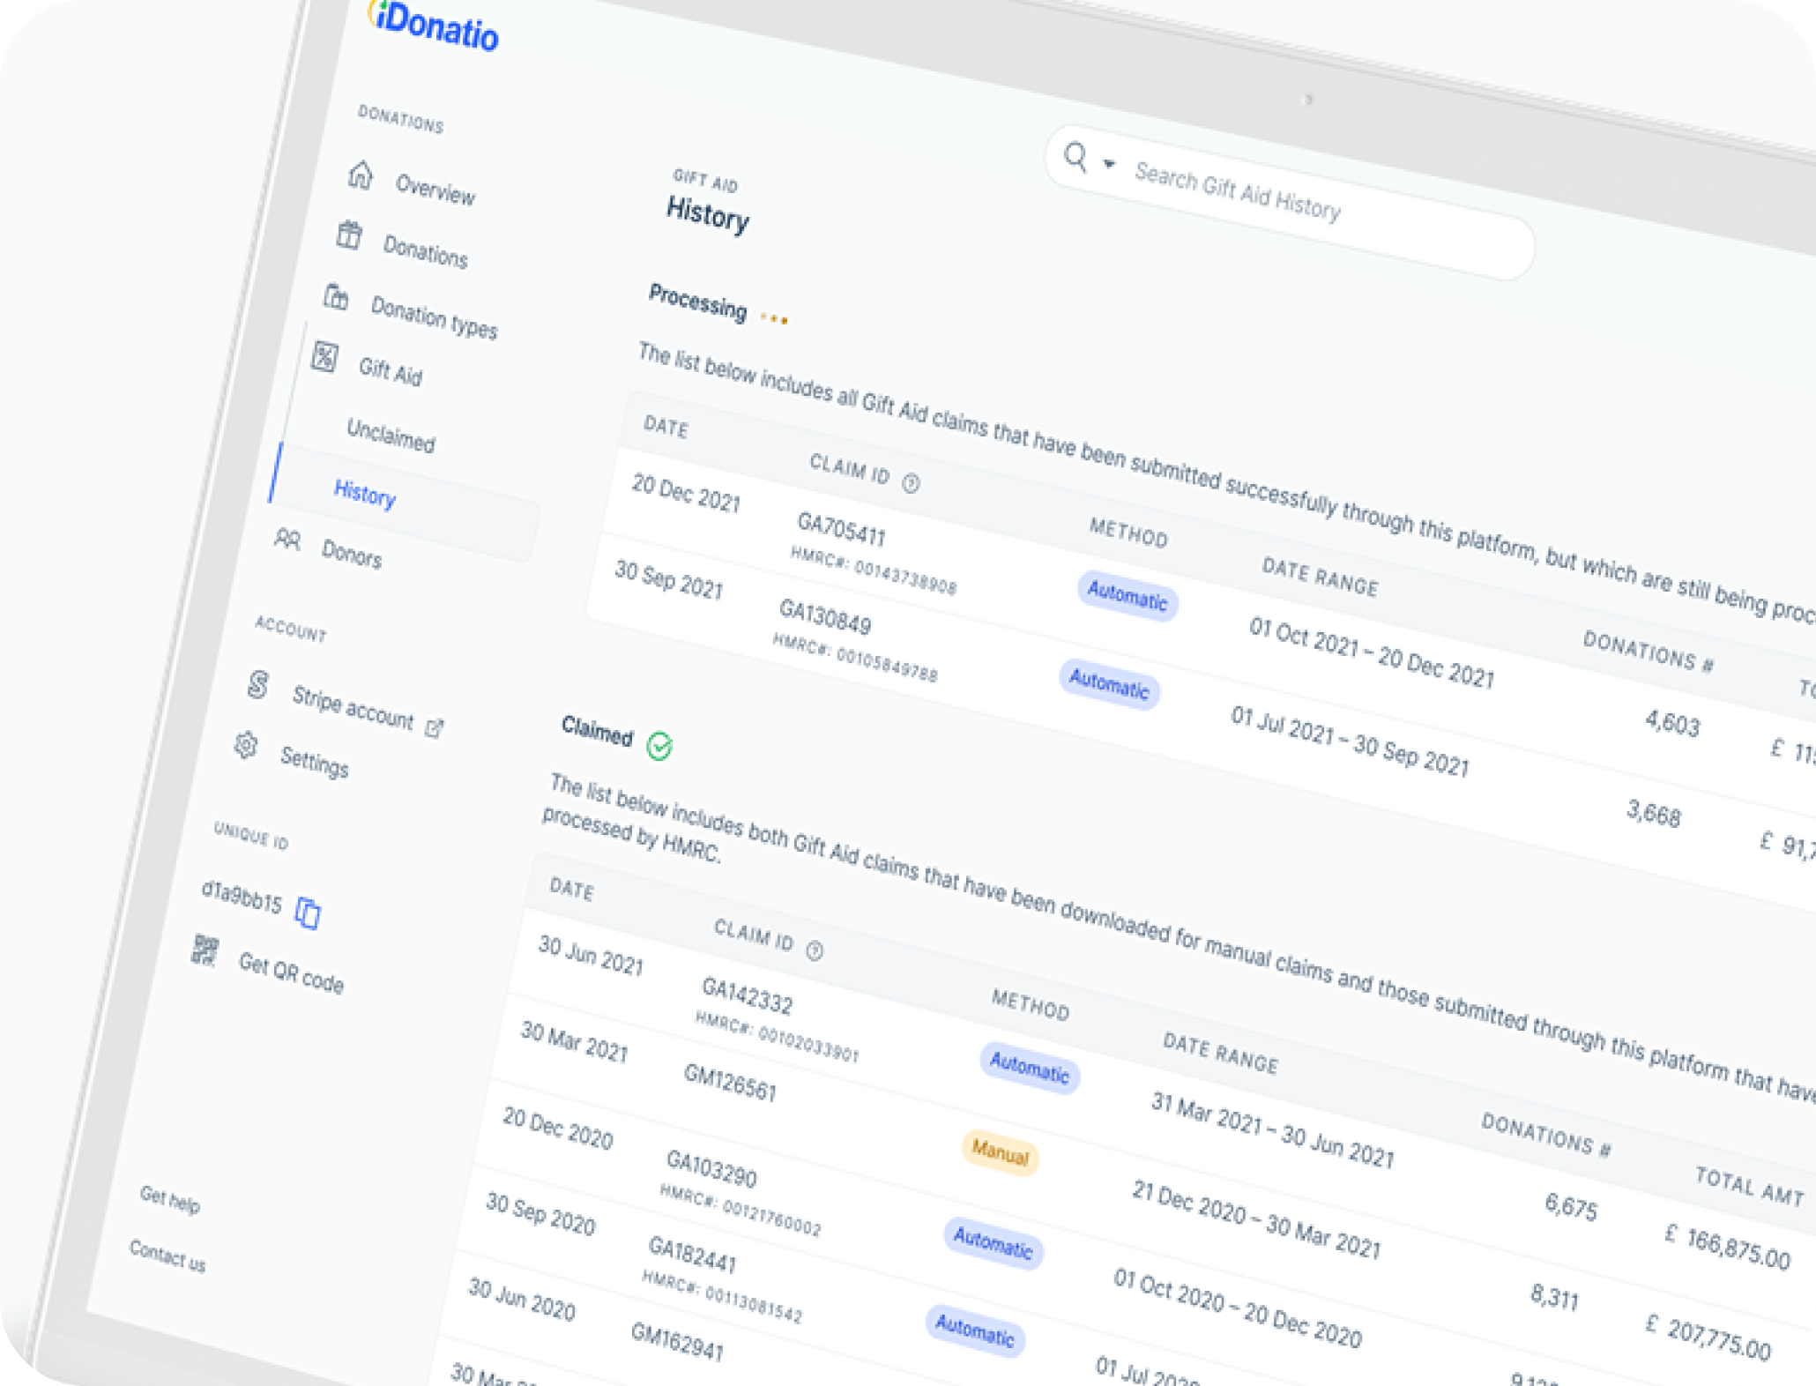Open Donors in the sidebar
This screenshot has width=1816, height=1386.
pos(351,554)
